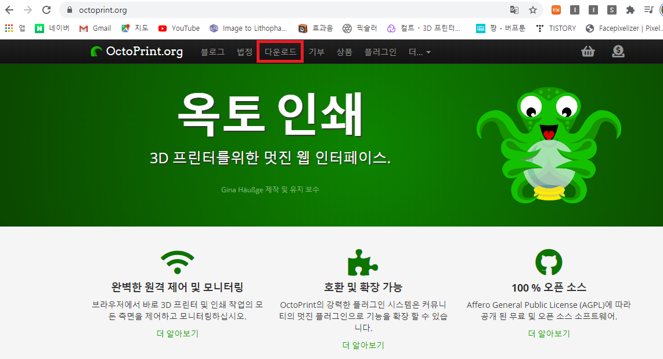
Task: Click 더 알아보기 under 완벽한 원격 제어
Action: [x=178, y=333]
